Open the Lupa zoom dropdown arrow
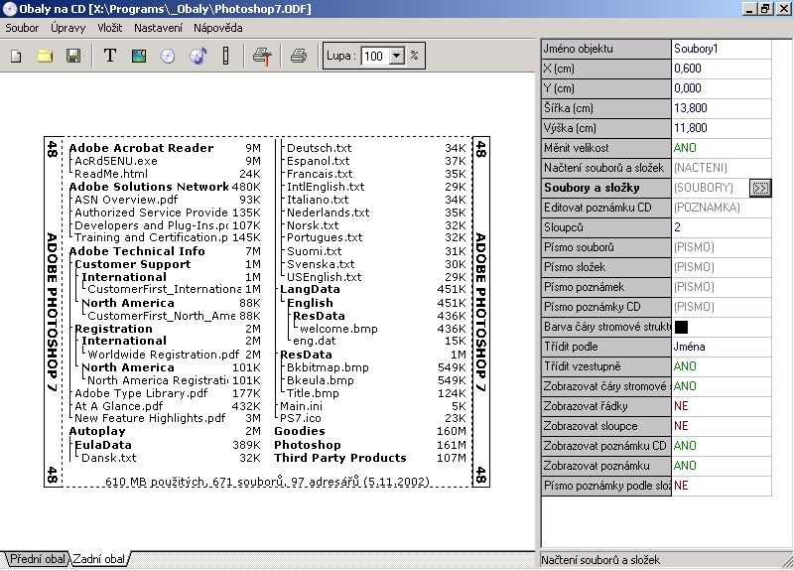Image resolution: width=794 pixels, height=571 pixels. (398, 57)
